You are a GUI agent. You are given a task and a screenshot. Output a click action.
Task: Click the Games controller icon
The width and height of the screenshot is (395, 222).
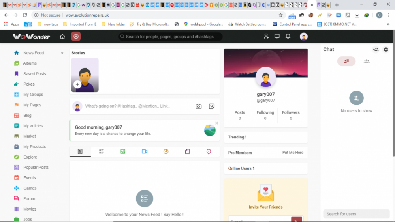(x=16, y=188)
